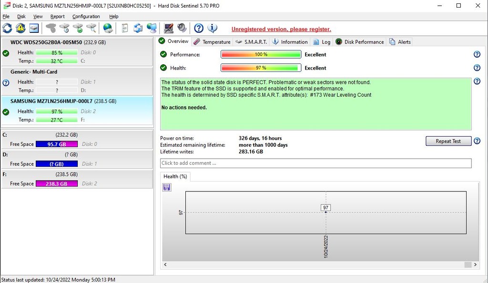Screen dimensions: 488x283
Task: Click the comment field to add comment
Action: pos(316,163)
